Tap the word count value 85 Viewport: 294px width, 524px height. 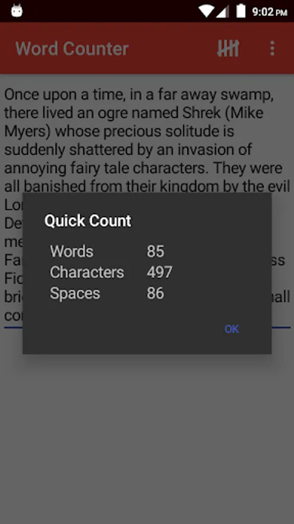tap(155, 252)
